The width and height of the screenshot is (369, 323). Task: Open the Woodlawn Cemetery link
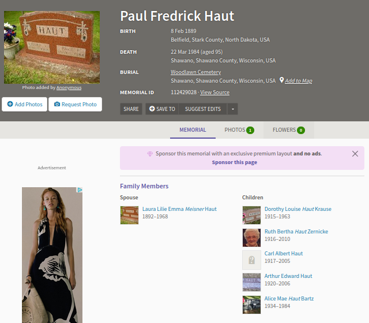point(196,72)
